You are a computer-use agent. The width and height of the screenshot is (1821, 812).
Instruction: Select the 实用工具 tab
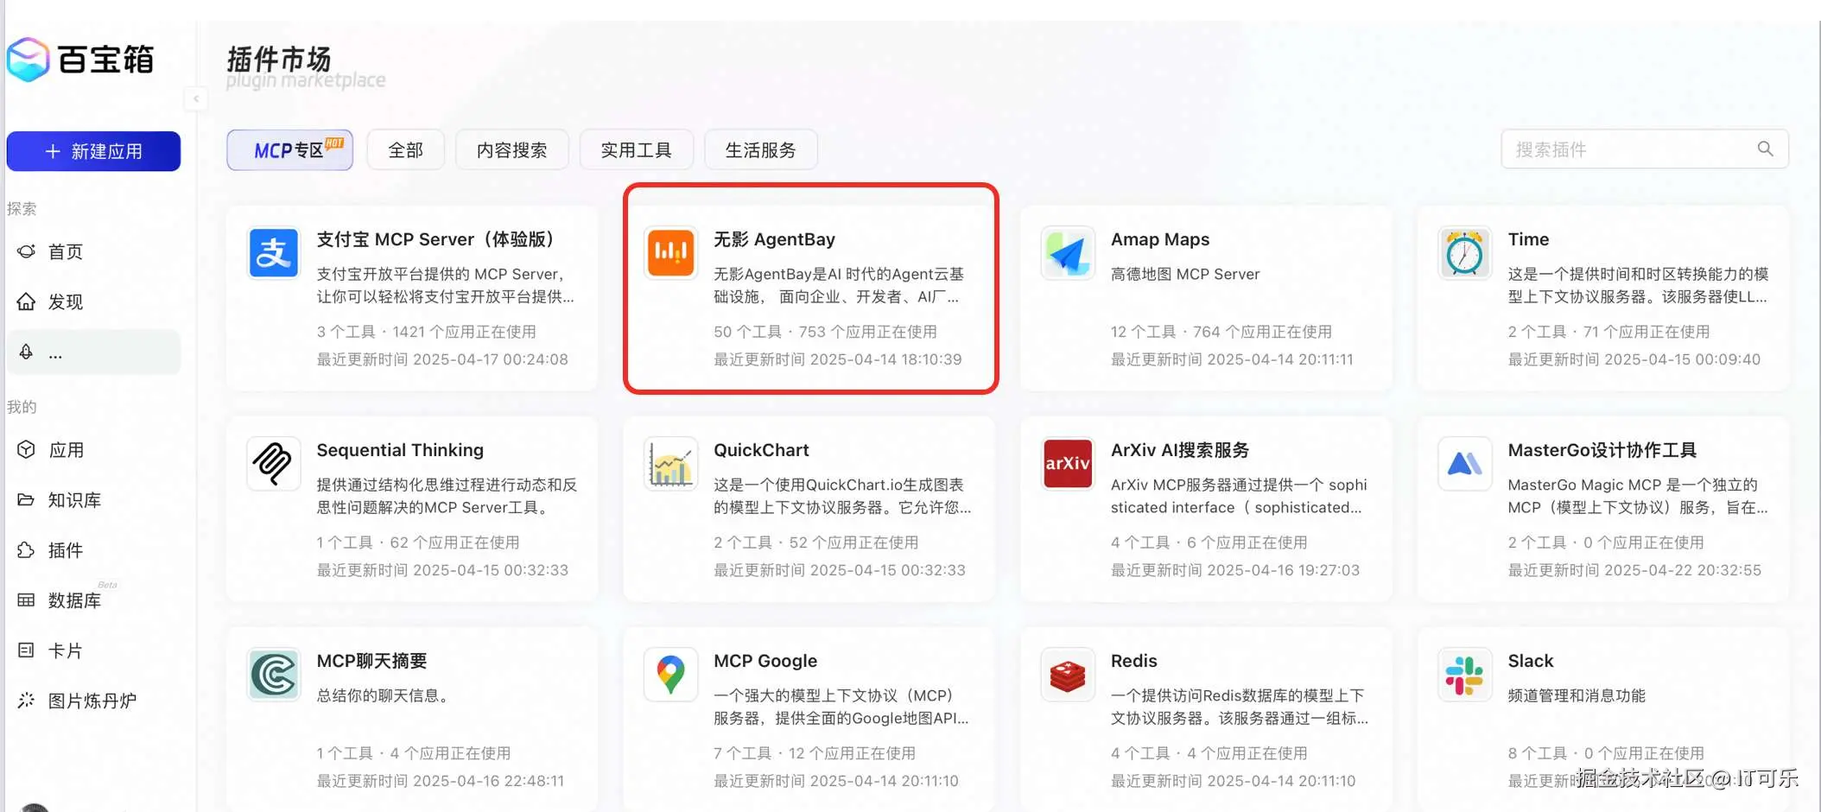point(637,150)
